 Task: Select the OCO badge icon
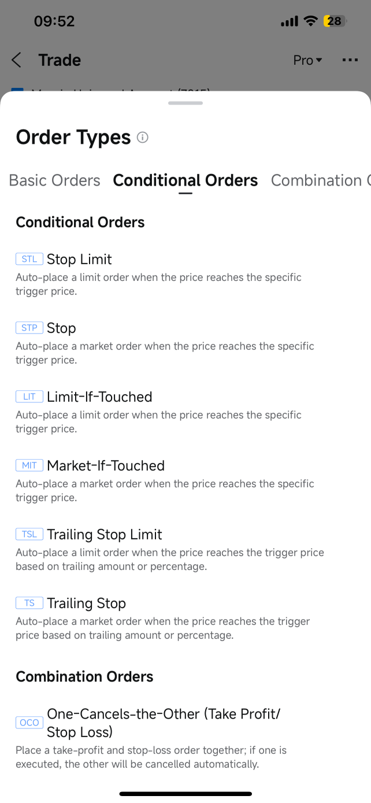[x=29, y=723]
